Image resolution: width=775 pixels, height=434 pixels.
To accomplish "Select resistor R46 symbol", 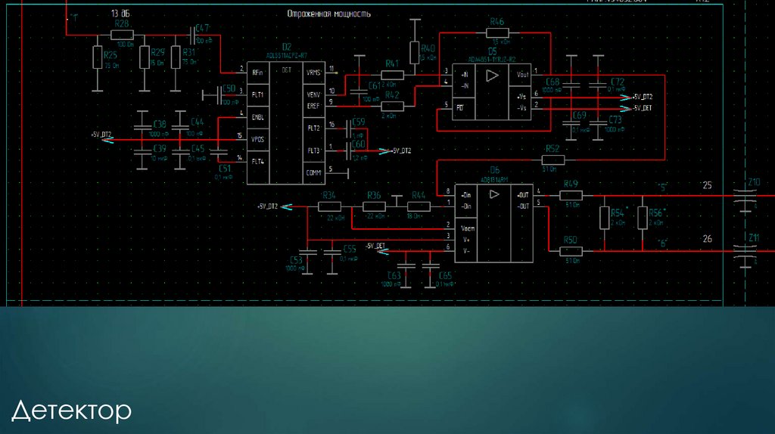I will [x=497, y=33].
